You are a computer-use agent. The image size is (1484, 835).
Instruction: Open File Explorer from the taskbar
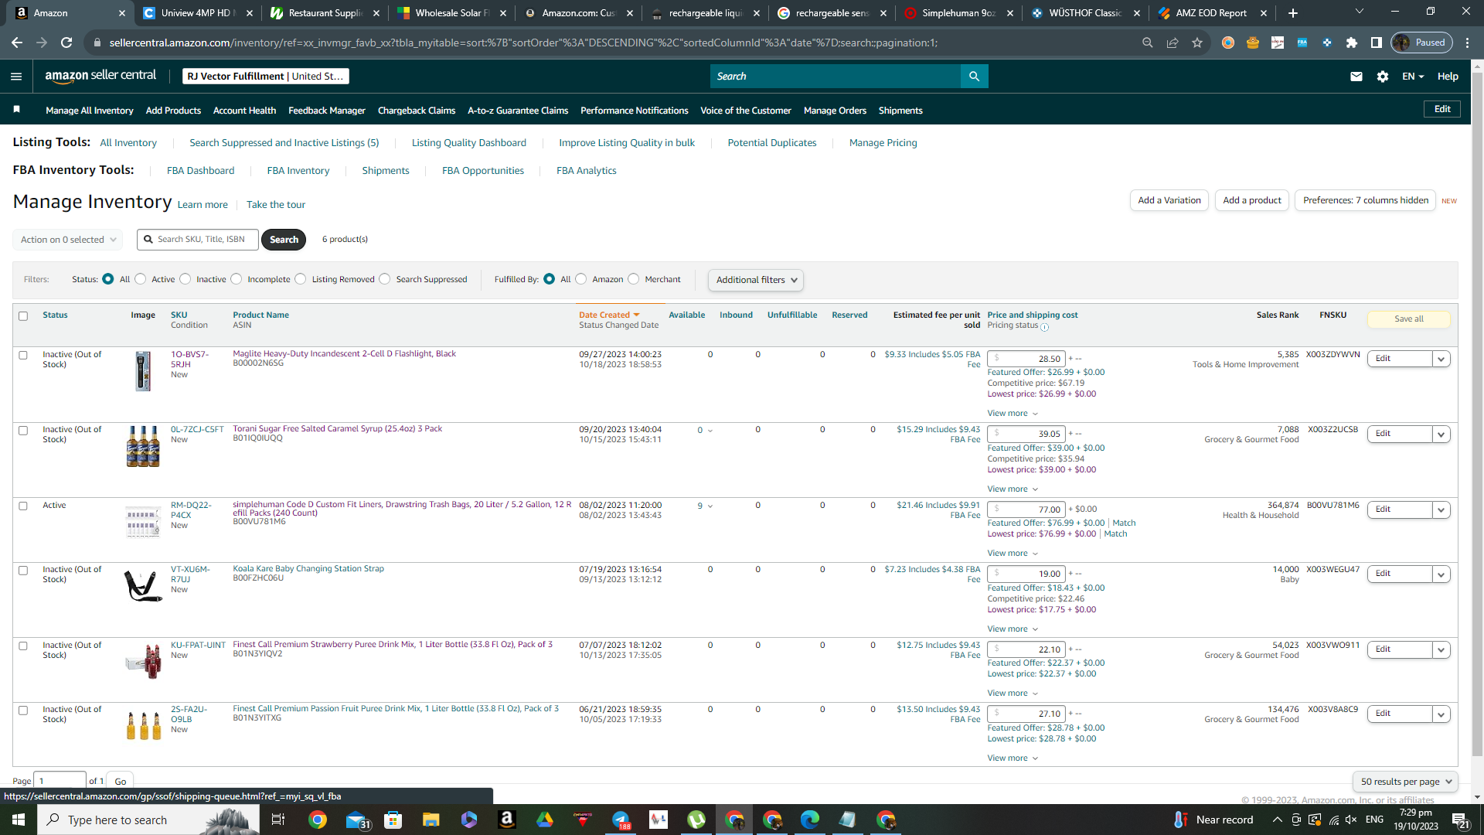tap(431, 820)
